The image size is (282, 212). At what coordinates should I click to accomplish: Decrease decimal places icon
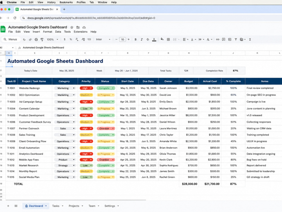point(77,39)
